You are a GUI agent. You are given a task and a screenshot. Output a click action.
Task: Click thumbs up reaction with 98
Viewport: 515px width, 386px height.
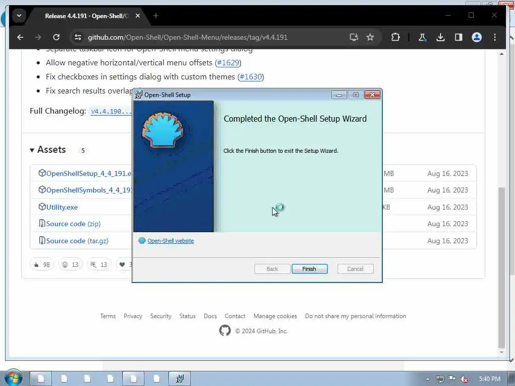coord(42,264)
